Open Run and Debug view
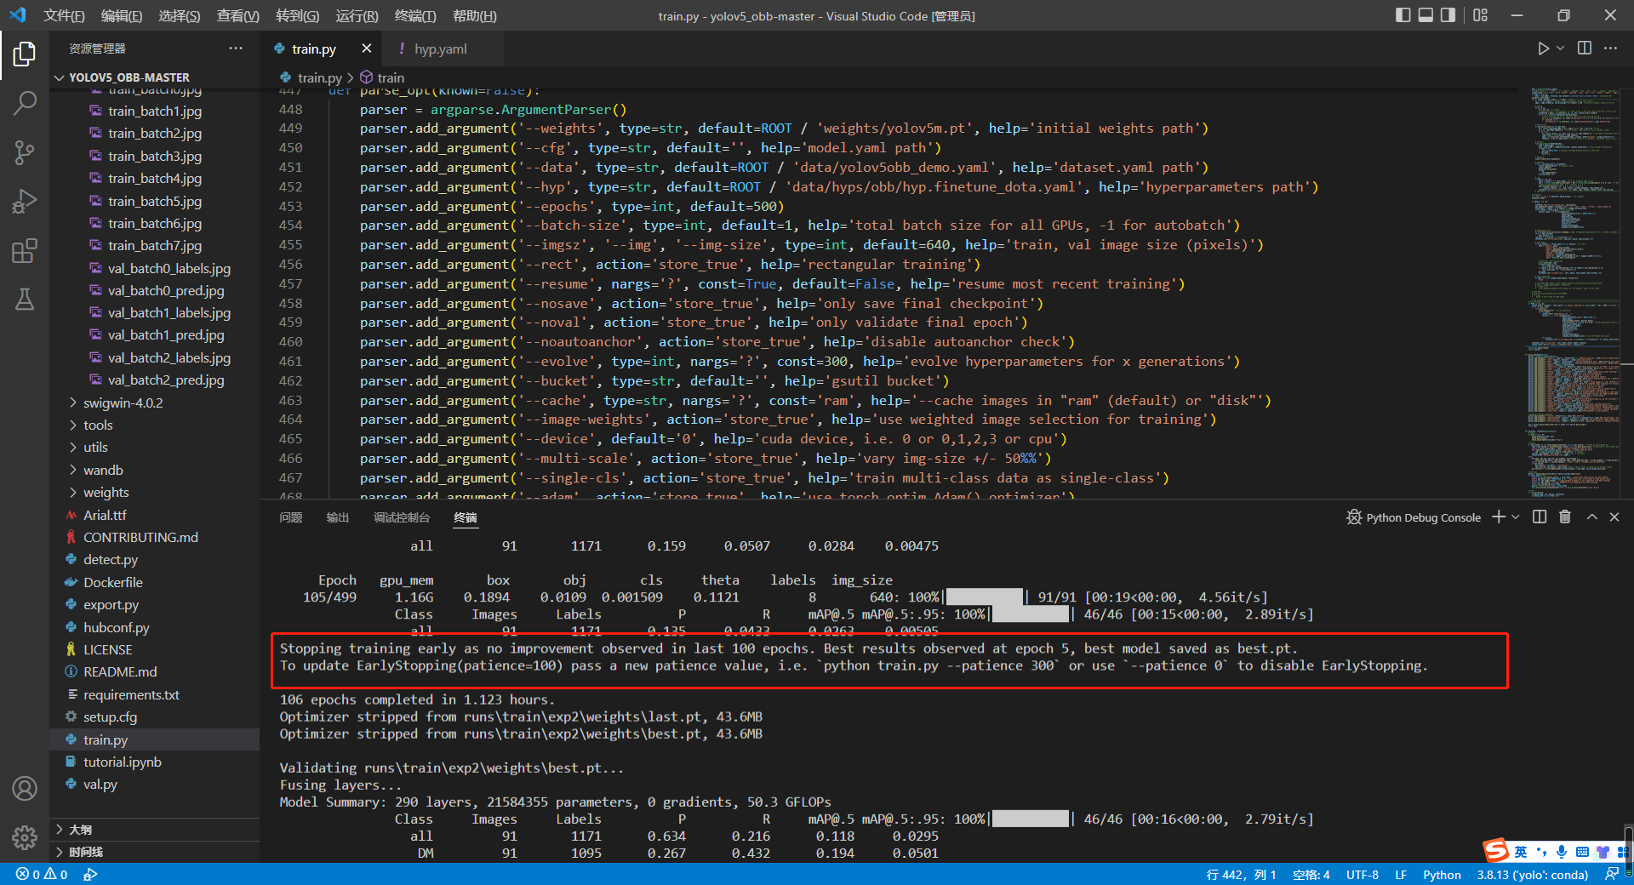The image size is (1634, 885). [x=25, y=202]
